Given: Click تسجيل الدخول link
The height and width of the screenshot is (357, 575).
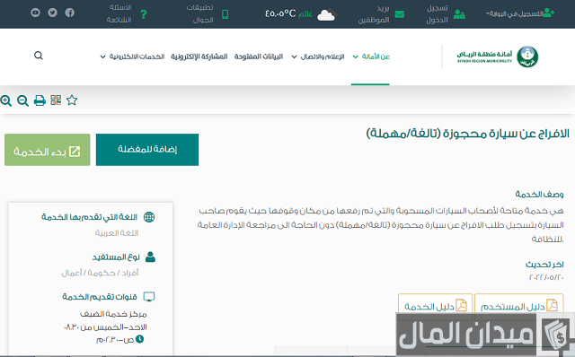Looking at the screenshot, I should click(x=438, y=14).
